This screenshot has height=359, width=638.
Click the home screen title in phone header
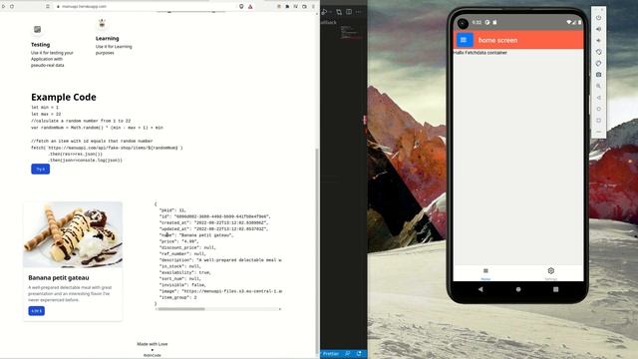coord(497,40)
